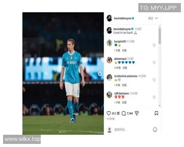Like vicidomini.antonioo's comment
The width and height of the screenshot is (184, 147).
[154, 80]
